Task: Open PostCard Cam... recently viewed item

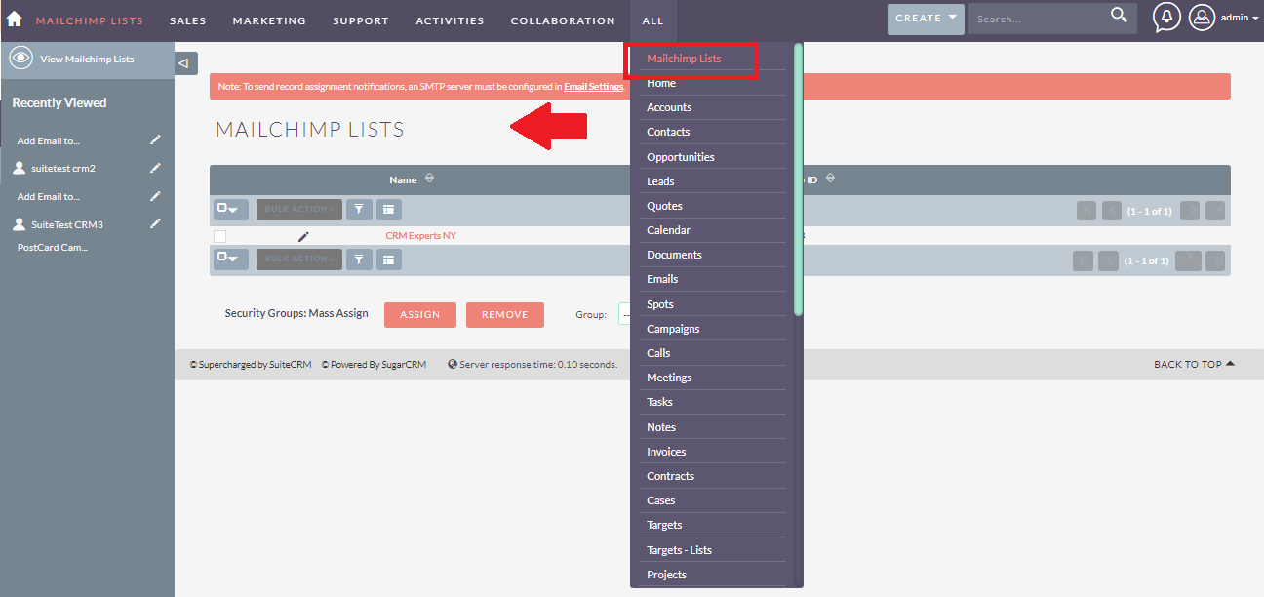Action: tap(53, 248)
